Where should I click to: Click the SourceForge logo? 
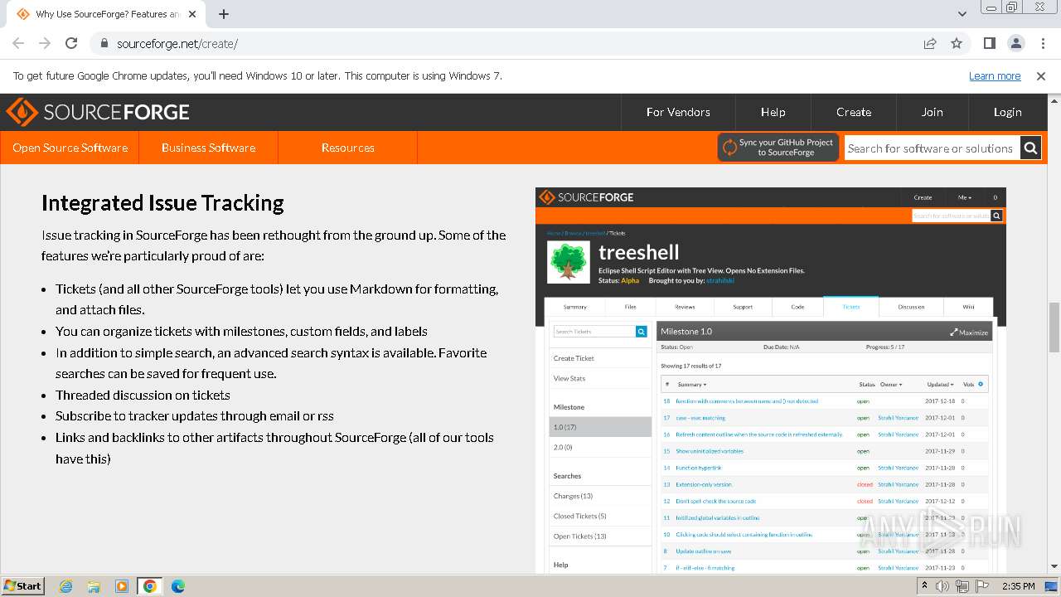(x=98, y=112)
